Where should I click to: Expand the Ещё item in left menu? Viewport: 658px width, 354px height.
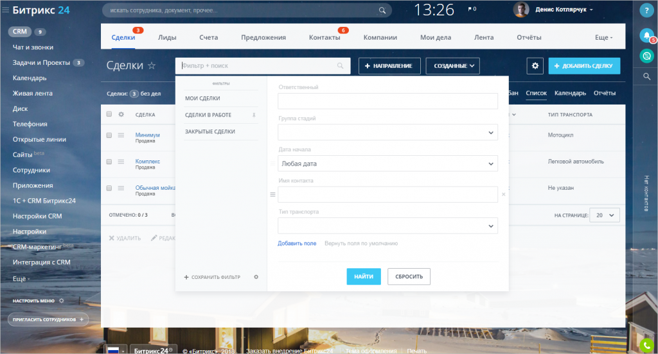(x=21, y=278)
